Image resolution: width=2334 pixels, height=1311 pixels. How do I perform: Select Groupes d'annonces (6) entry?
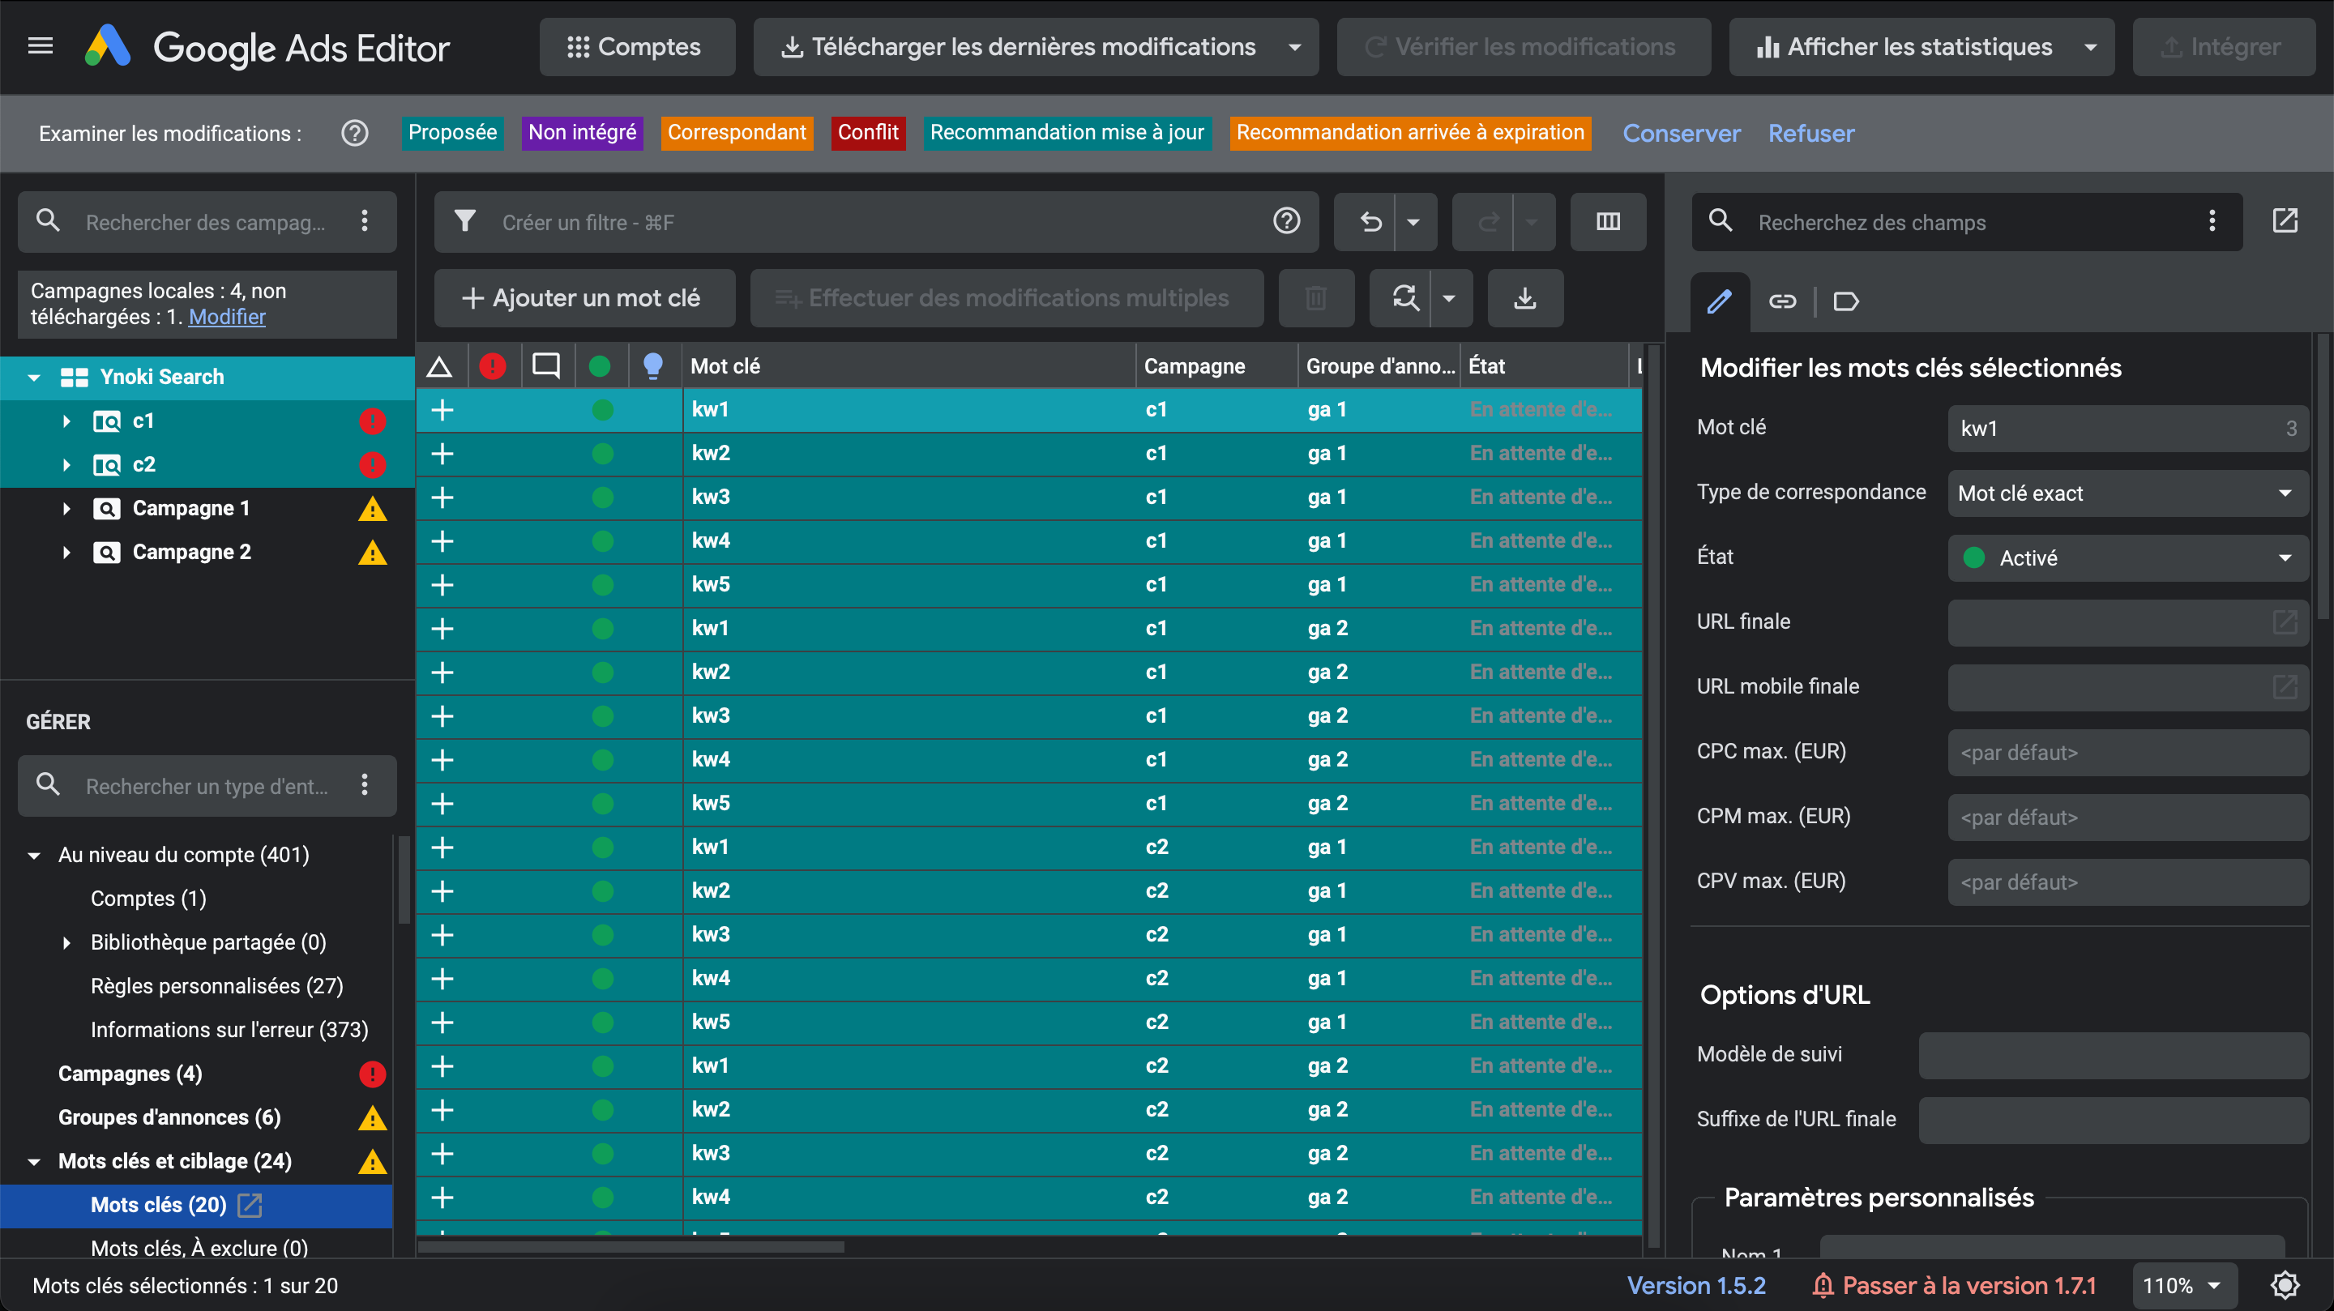(x=169, y=1117)
